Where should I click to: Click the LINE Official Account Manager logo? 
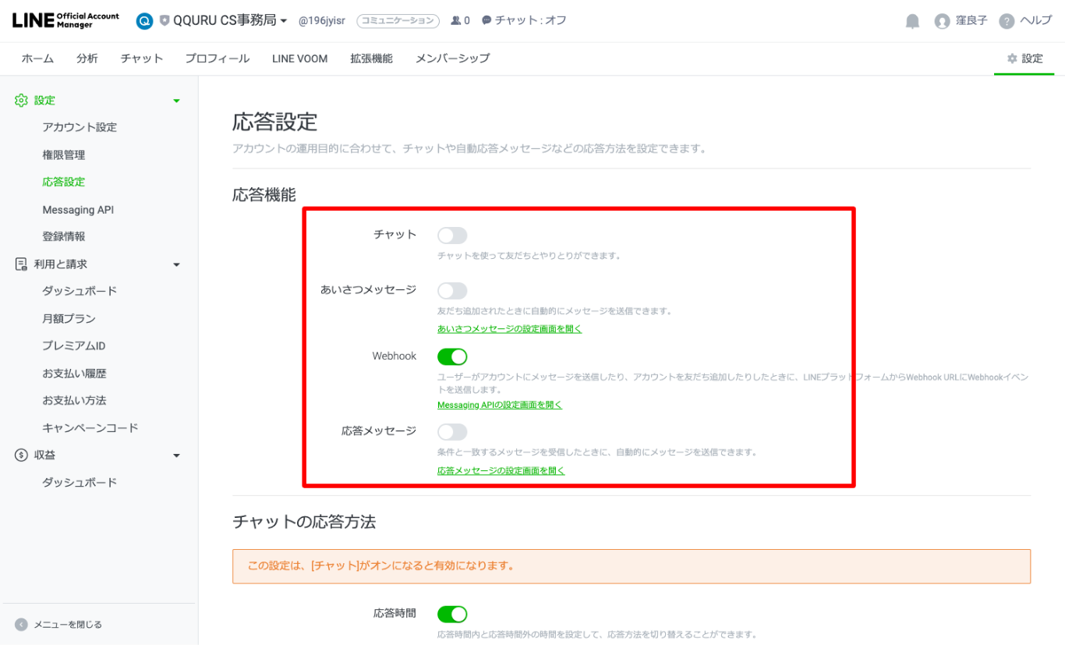point(65,20)
